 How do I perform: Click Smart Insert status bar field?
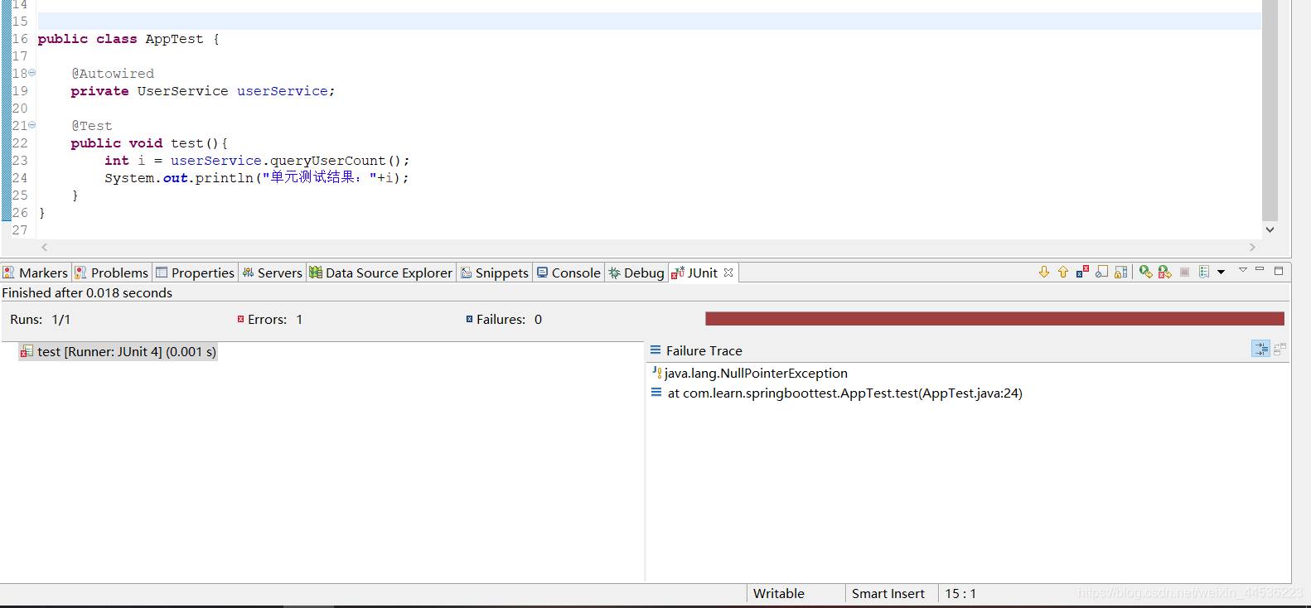pyautogui.click(x=888, y=593)
